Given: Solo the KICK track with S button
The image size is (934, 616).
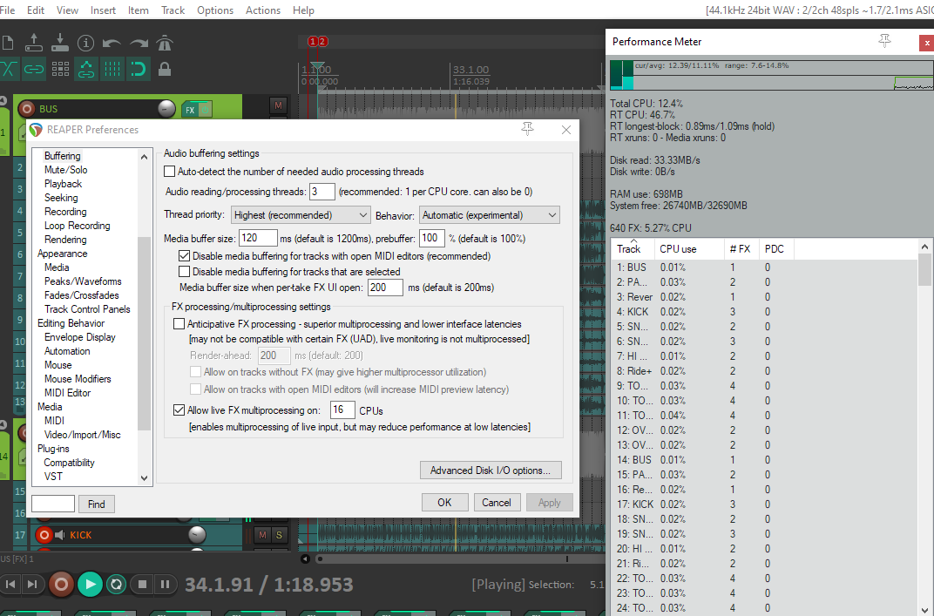Looking at the screenshot, I should (279, 535).
